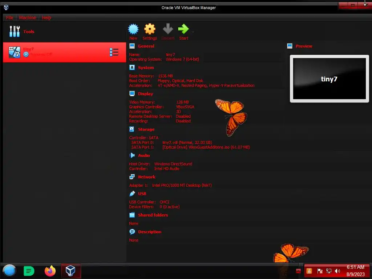Open the green notes app on taskbar
Viewport: 372px width, 279px height.
point(29,271)
